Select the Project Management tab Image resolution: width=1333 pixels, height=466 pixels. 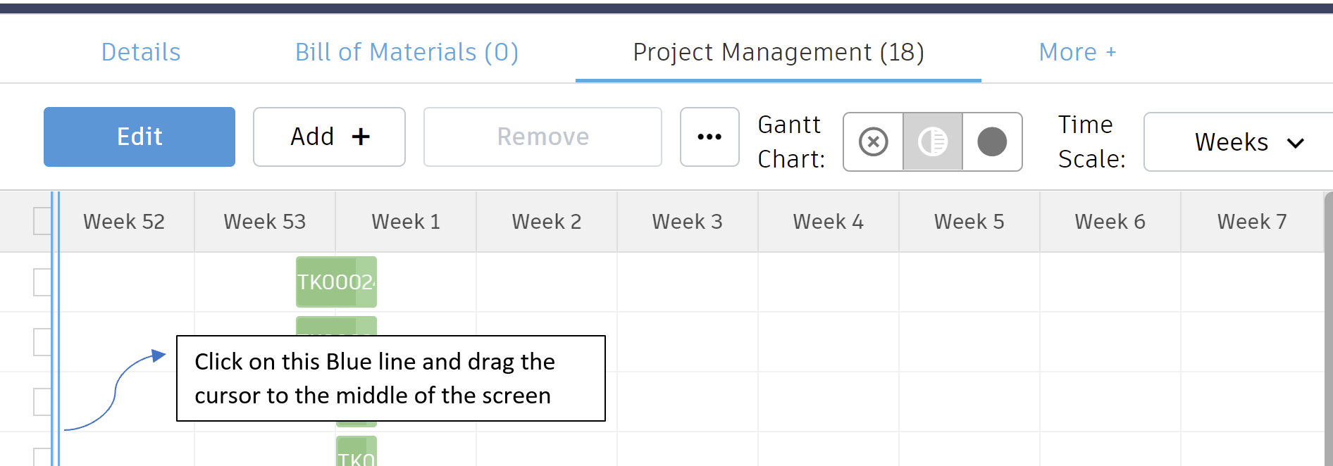click(x=778, y=51)
